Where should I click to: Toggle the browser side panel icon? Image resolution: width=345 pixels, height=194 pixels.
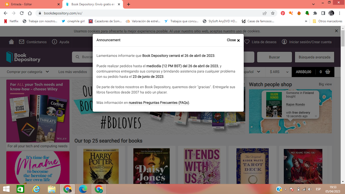tap(323, 13)
